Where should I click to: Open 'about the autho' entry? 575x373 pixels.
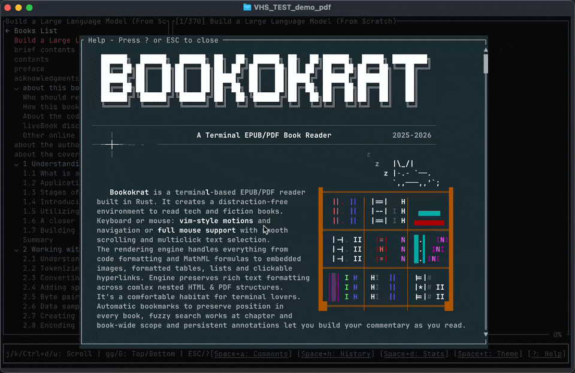pos(47,145)
